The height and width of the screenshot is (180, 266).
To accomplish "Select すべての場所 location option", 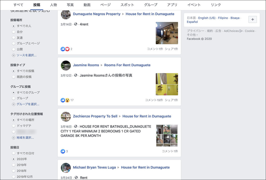I will tap(14, 120).
